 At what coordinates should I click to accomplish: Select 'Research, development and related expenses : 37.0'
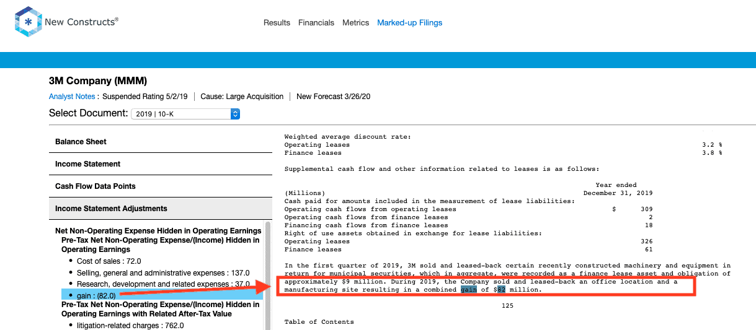click(x=163, y=284)
